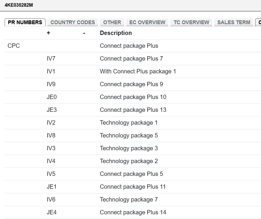261x219 pixels.
Task: Select PR code JE0
Action: coord(52,97)
